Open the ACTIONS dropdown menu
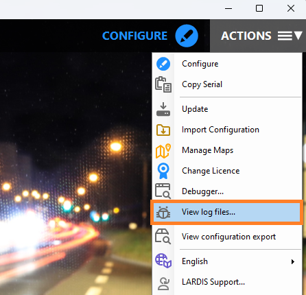The width and height of the screenshot is (306, 295). 258,36
